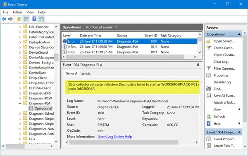The image size is (248, 156).
Task: Open the Help menu
Action: click(x=41, y=12)
